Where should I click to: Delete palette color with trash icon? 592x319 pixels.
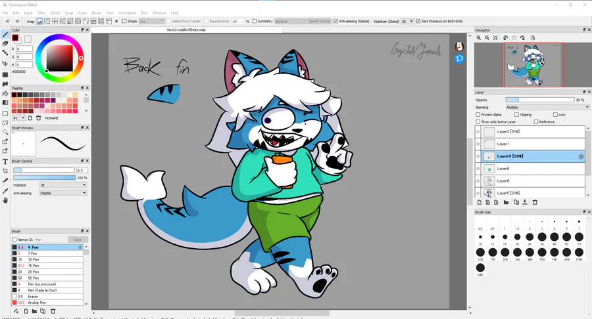click(39, 118)
